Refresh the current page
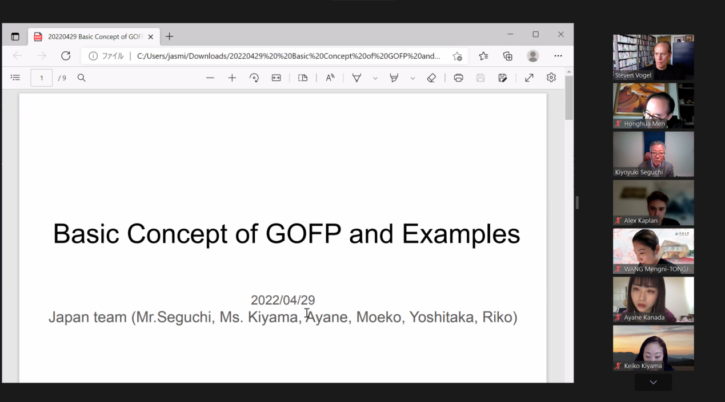Image resolution: width=725 pixels, height=402 pixels. click(x=66, y=56)
